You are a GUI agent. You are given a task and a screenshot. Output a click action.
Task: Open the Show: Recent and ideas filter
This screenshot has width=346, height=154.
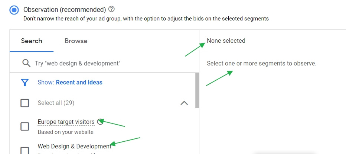[70, 83]
